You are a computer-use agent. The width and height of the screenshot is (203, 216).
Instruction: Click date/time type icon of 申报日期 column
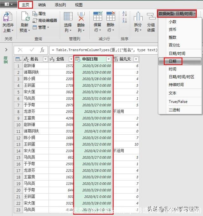tap(78, 59)
